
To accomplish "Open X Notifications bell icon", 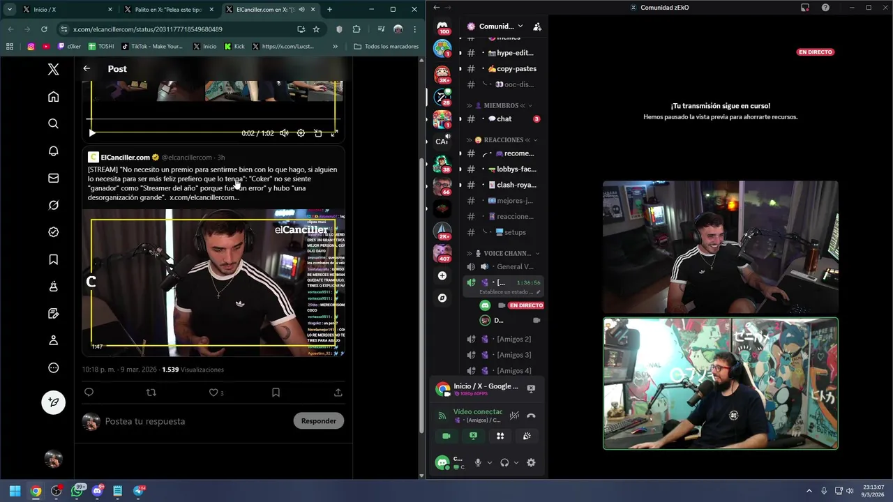I will pyautogui.click(x=53, y=151).
